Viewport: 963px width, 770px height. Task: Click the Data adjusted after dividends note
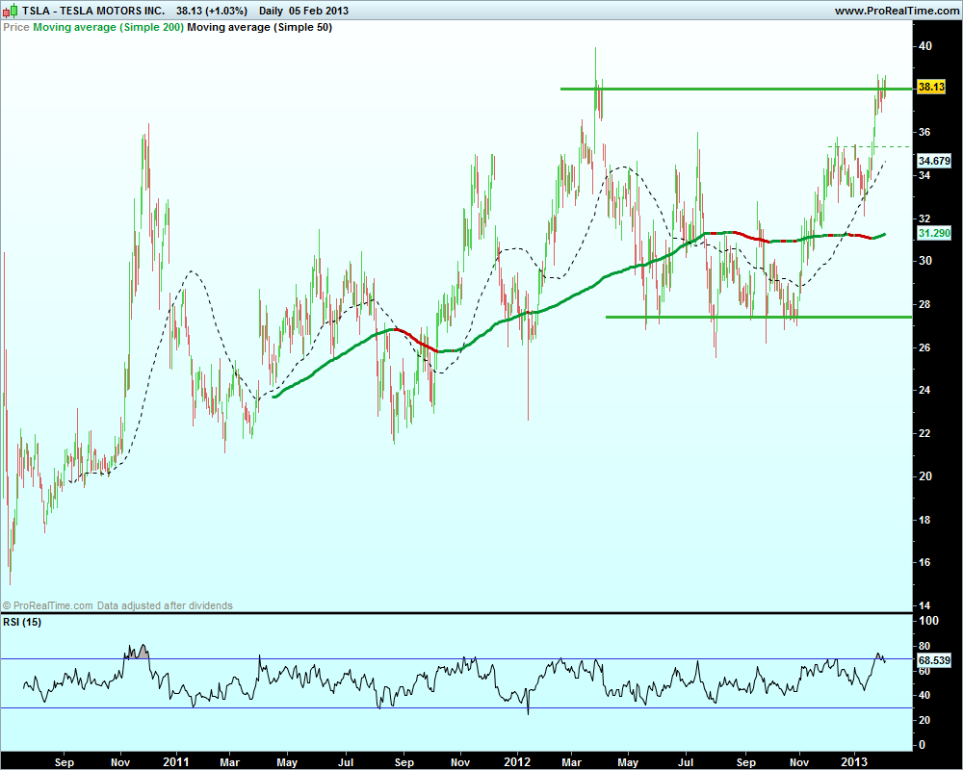pyautogui.click(x=165, y=605)
